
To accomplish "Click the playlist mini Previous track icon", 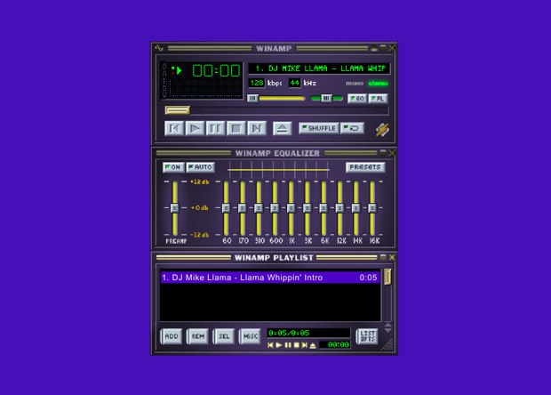I will coord(270,345).
